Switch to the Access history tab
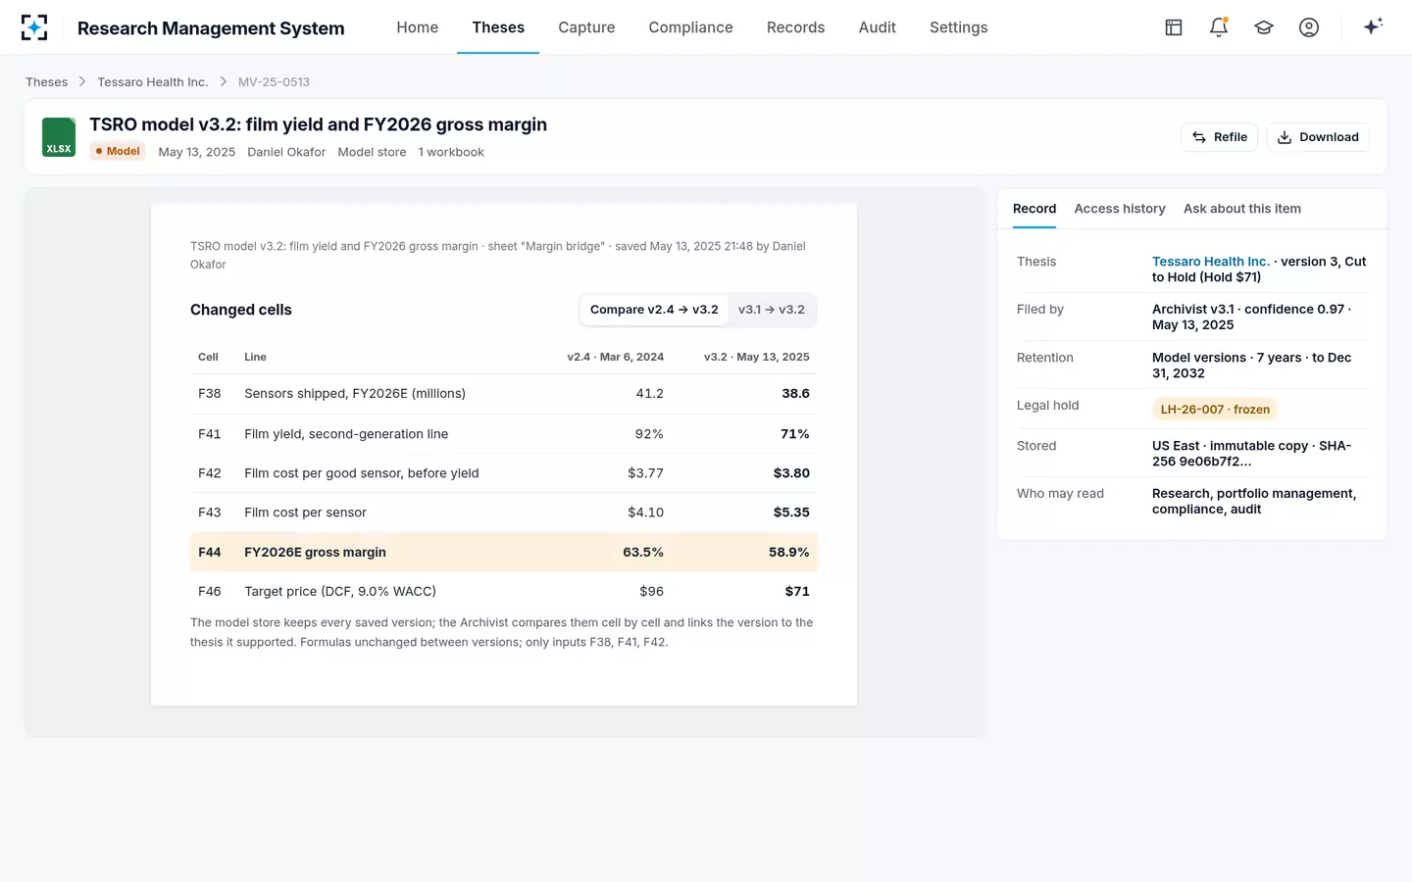Image resolution: width=1412 pixels, height=882 pixels. pos(1120,209)
